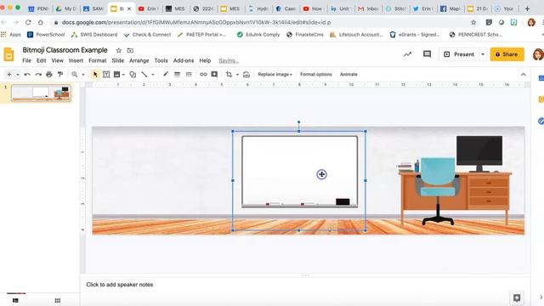Click the Animate button

(348, 74)
